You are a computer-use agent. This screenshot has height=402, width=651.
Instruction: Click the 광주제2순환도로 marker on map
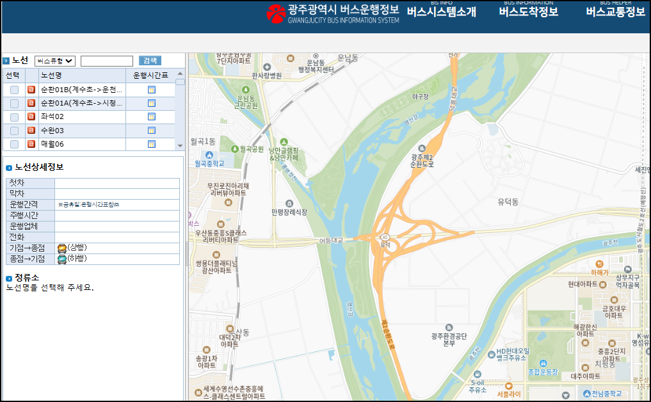422,149
